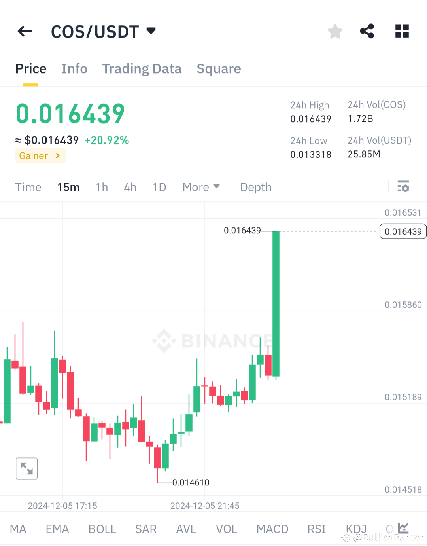This screenshot has width=427, height=546.
Task: Add COS/USDT to favorites with star icon
Action: (x=335, y=31)
